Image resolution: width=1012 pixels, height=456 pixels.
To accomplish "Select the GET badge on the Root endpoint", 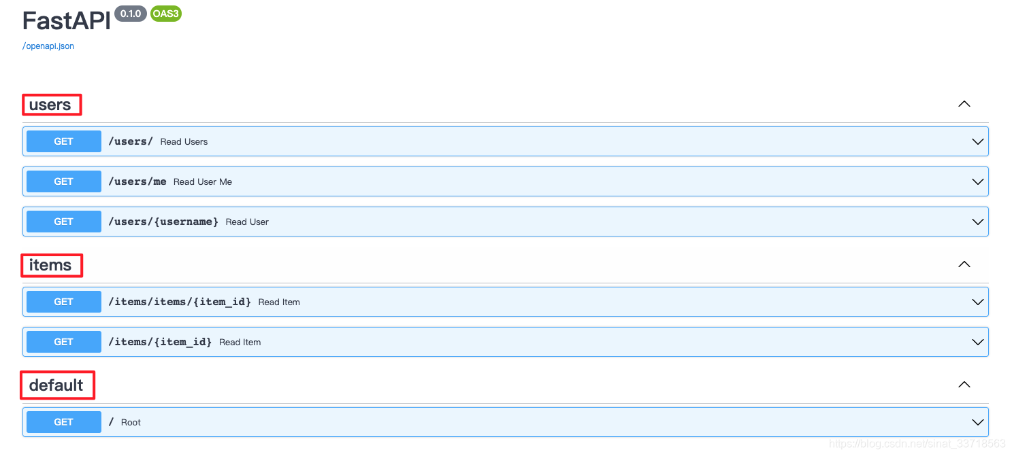I will (63, 422).
